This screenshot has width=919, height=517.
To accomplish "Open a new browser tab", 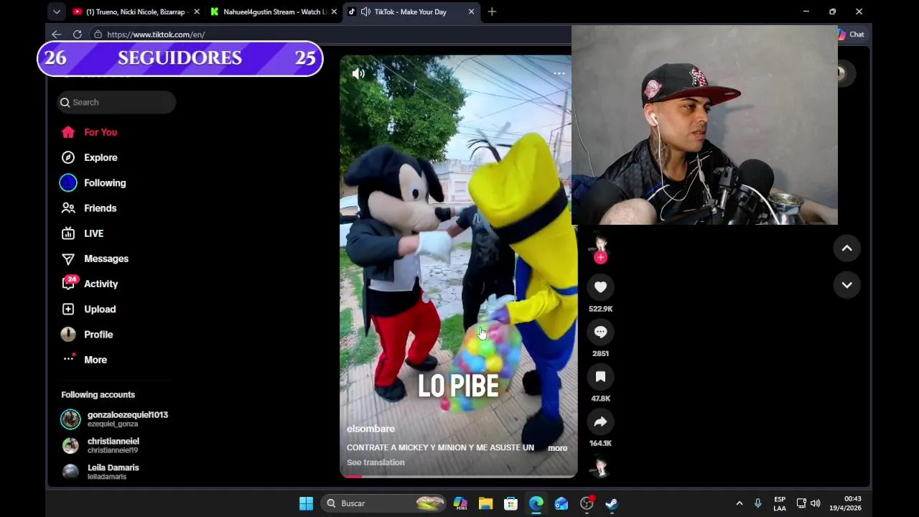I will [x=492, y=11].
